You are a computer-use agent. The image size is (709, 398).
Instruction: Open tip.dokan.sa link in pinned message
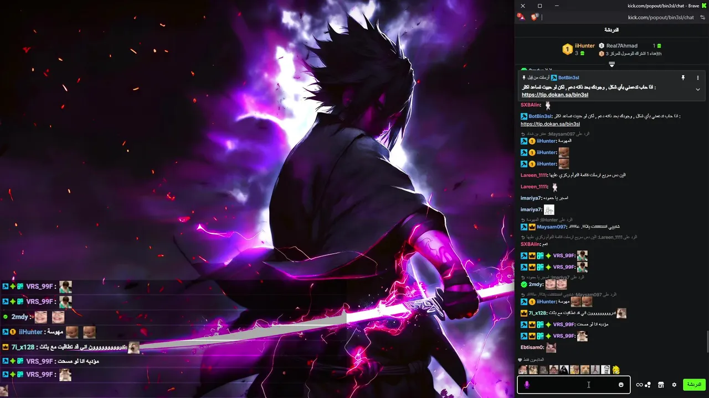[555, 95]
